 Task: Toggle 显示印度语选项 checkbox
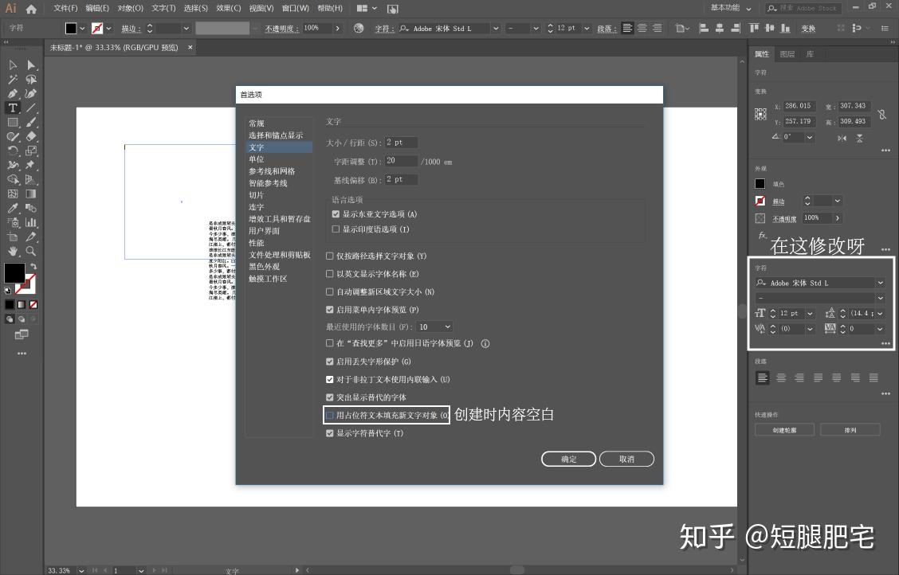(x=336, y=229)
